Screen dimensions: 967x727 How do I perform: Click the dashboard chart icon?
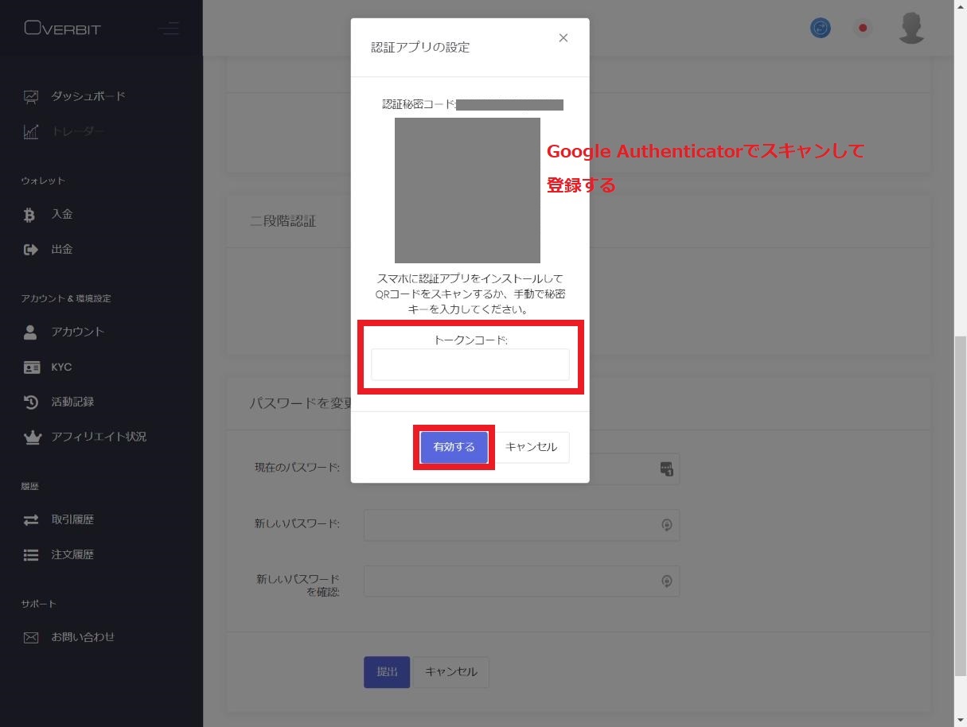pyautogui.click(x=31, y=97)
